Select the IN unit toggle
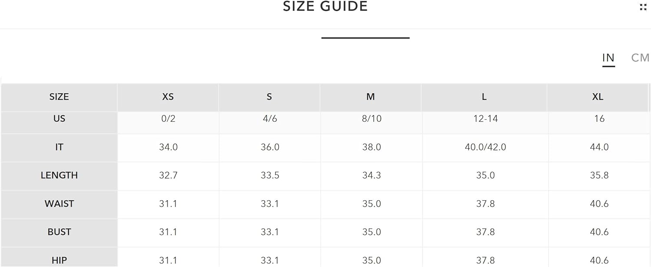The image size is (651, 267). (608, 58)
